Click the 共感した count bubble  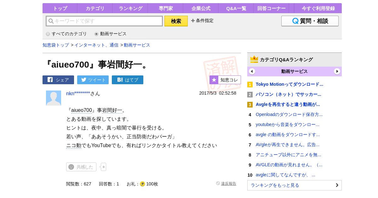(x=103, y=167)
